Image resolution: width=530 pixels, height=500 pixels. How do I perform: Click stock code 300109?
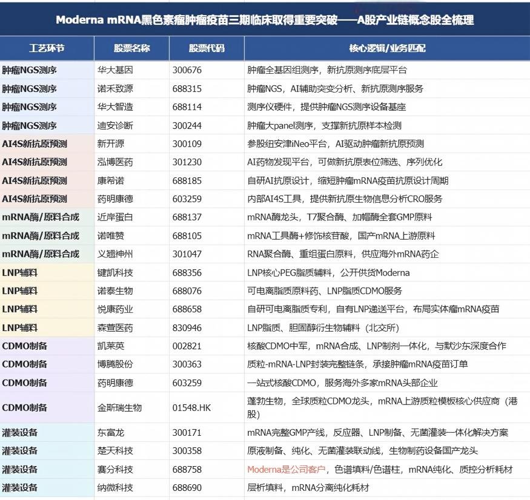[x=187, y=144]
